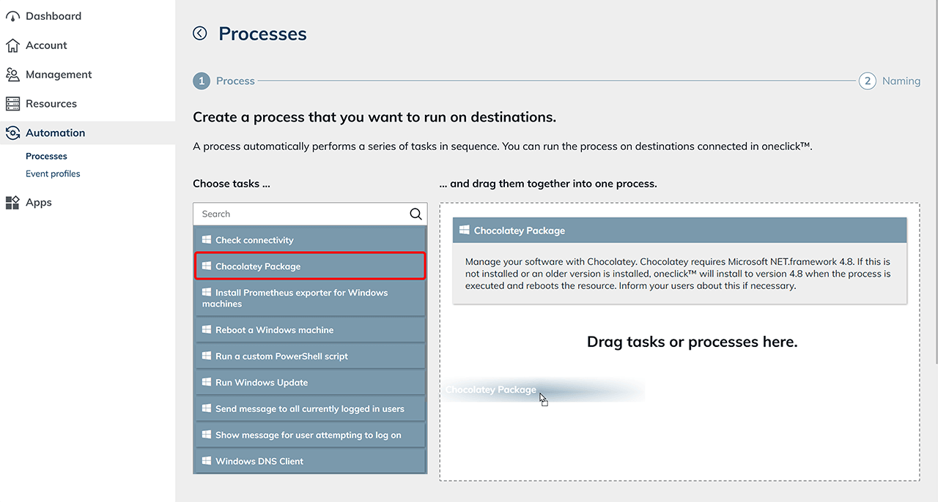The width and height of the screenshot is (938, 502).
Task: Select Chocolatey Package in task list
Action: click(x=310, y=266)
